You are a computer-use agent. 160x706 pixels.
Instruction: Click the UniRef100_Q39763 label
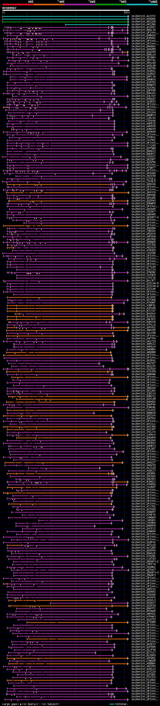pos(143,82)
